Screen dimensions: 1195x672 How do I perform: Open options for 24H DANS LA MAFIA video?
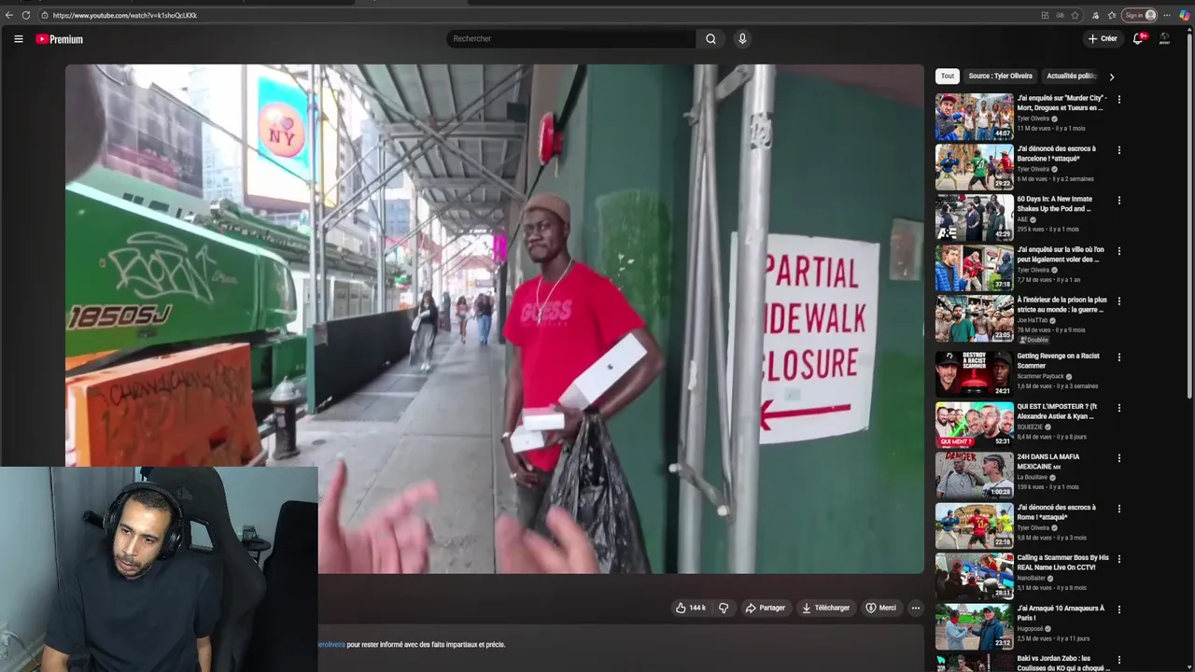click(x=1119, y=457)
